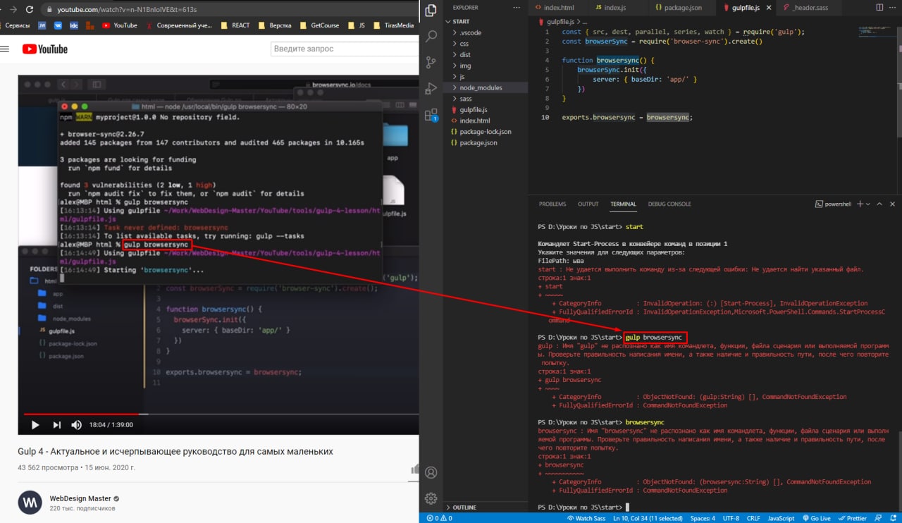The width and height of the screenshot is (902, 523).
Task: Start Go Live server from status bar
Action: pos(816,518)
